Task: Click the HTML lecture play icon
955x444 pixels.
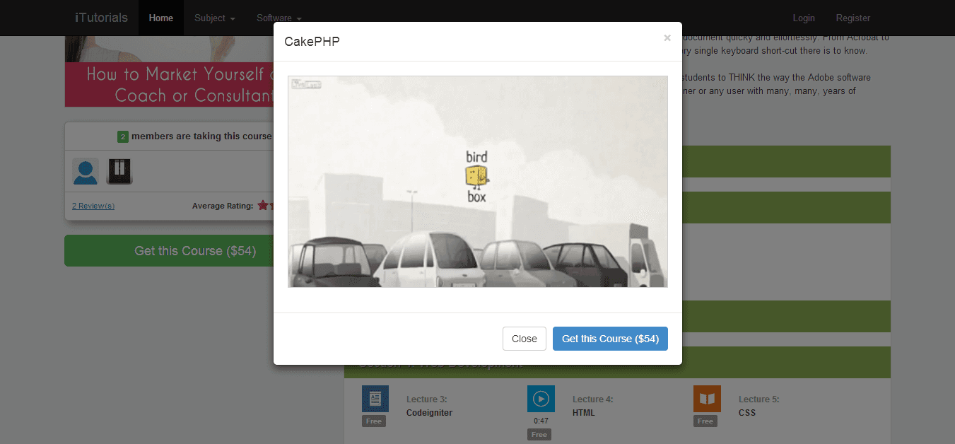Action: [x=541, y=399]
